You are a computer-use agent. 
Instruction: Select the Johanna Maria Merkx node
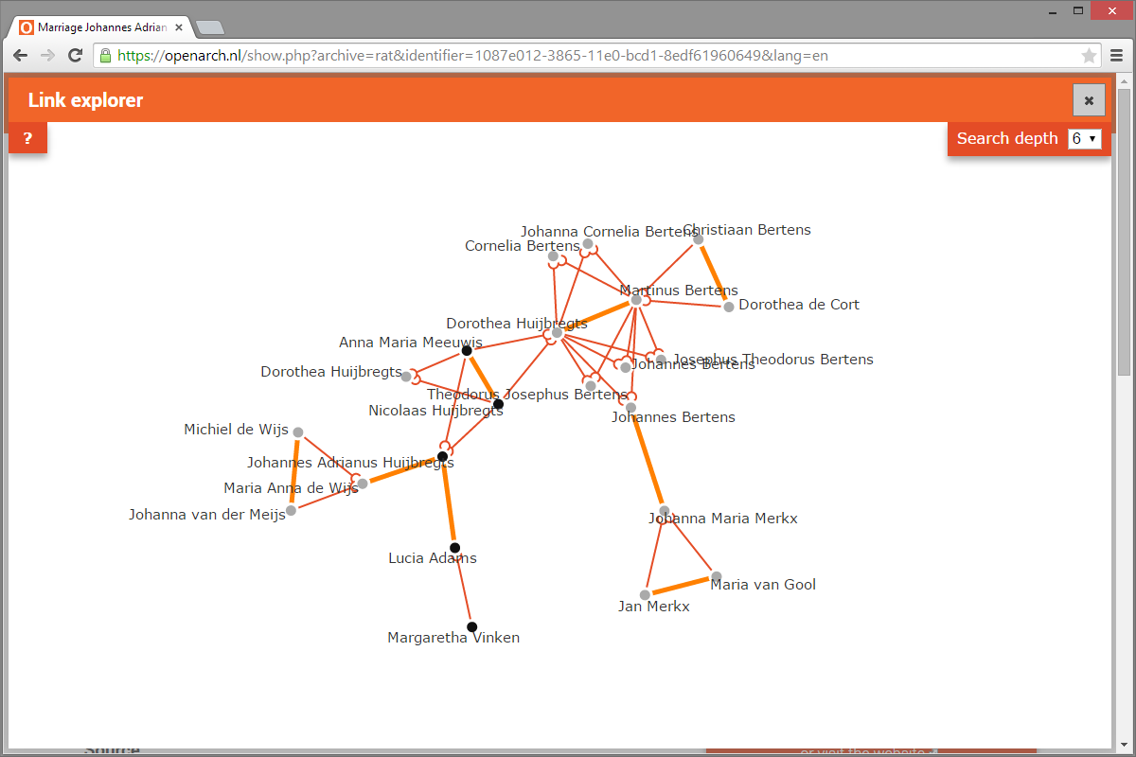tap(665, 511)
